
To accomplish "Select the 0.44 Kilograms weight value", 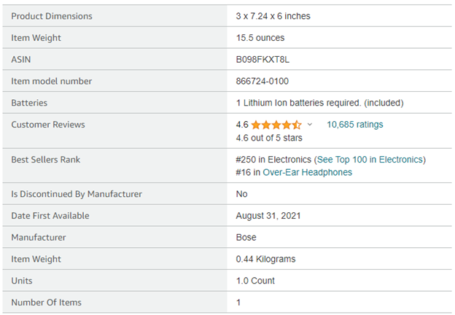I will 265,259.
